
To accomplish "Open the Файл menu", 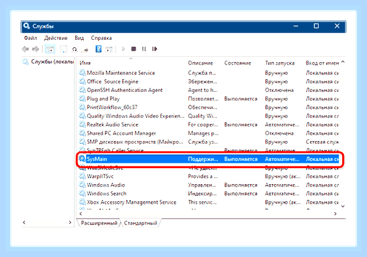I will [30, 38].
